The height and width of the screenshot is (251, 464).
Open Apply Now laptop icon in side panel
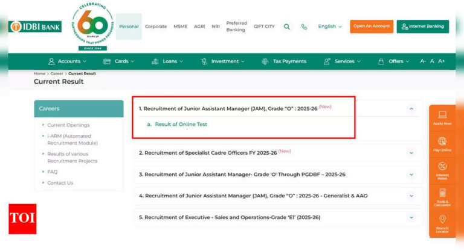pyautogui.click(x=442, y=114)
